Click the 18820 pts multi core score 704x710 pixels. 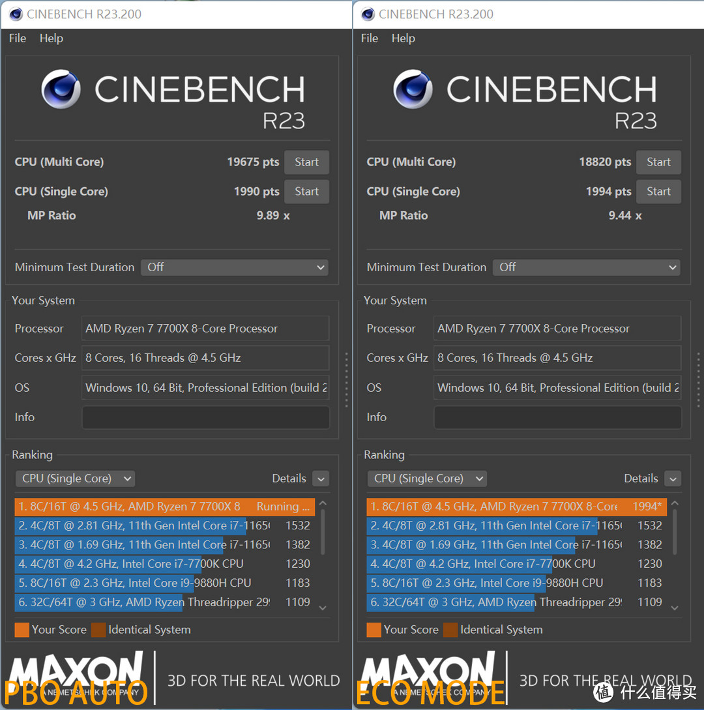tap(605, 162)
